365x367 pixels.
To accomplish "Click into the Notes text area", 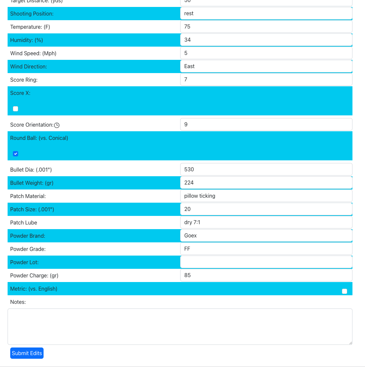I will coord(180,326).
